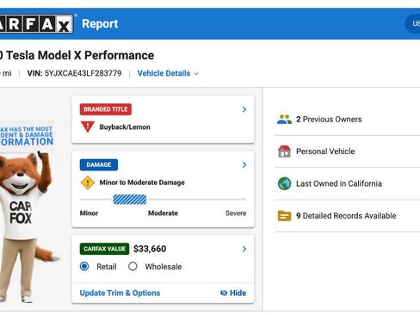Select the Wholesale value radio button
420x315 pixels.
(x=133, y=267)
